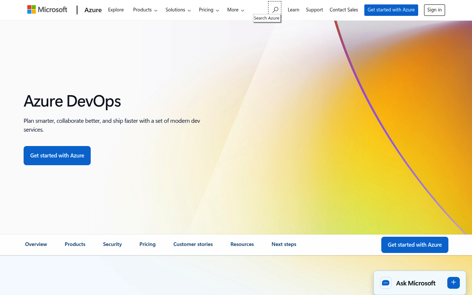Open the Contact Sales link
The image size is (472, 295).
click(344, 10)
